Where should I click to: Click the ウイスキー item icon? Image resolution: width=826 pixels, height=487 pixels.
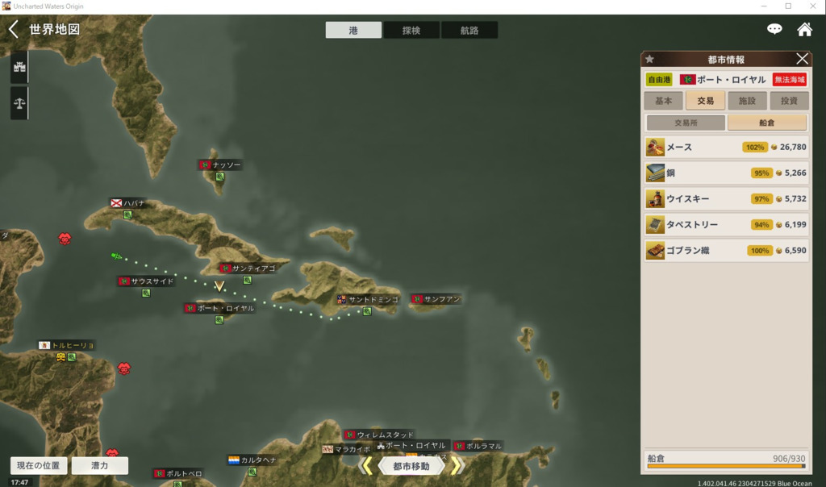click(x=655, y=198)
